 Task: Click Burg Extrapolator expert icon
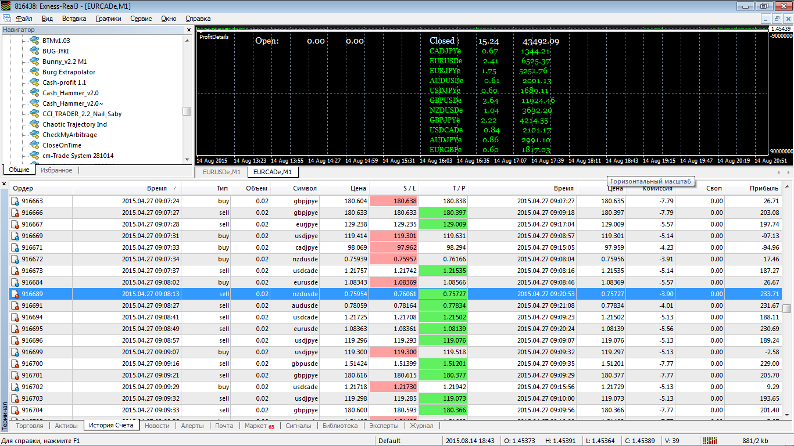pos(34,72)
